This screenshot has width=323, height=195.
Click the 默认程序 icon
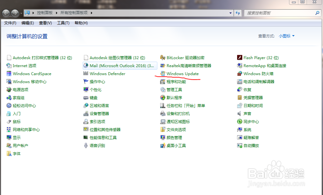[x=163, y=98]
